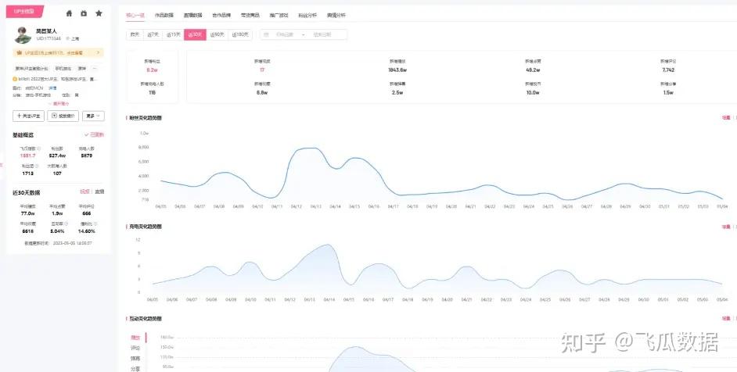Viewport: 737px width, 372px height.
Task: Click the plus 关注UP主 follow button
Action: pos(28,116)
